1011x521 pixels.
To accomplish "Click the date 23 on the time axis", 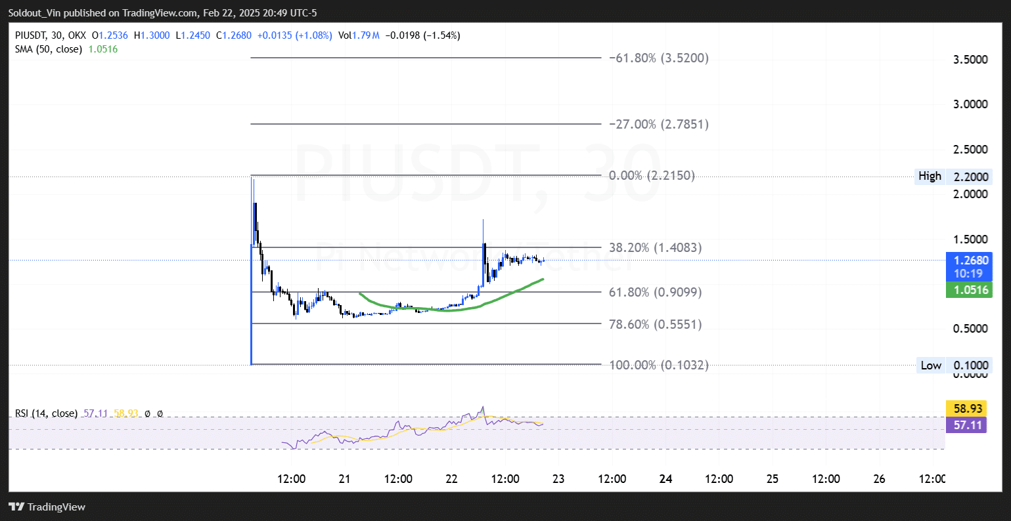I will point(559,480).
